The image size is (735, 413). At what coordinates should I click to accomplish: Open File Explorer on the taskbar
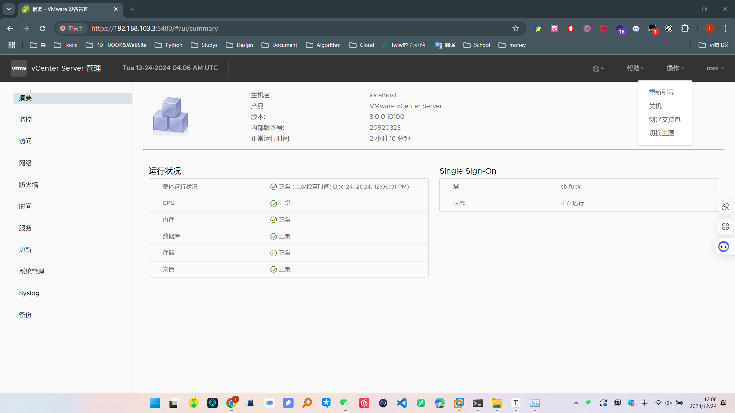point(497,403)
